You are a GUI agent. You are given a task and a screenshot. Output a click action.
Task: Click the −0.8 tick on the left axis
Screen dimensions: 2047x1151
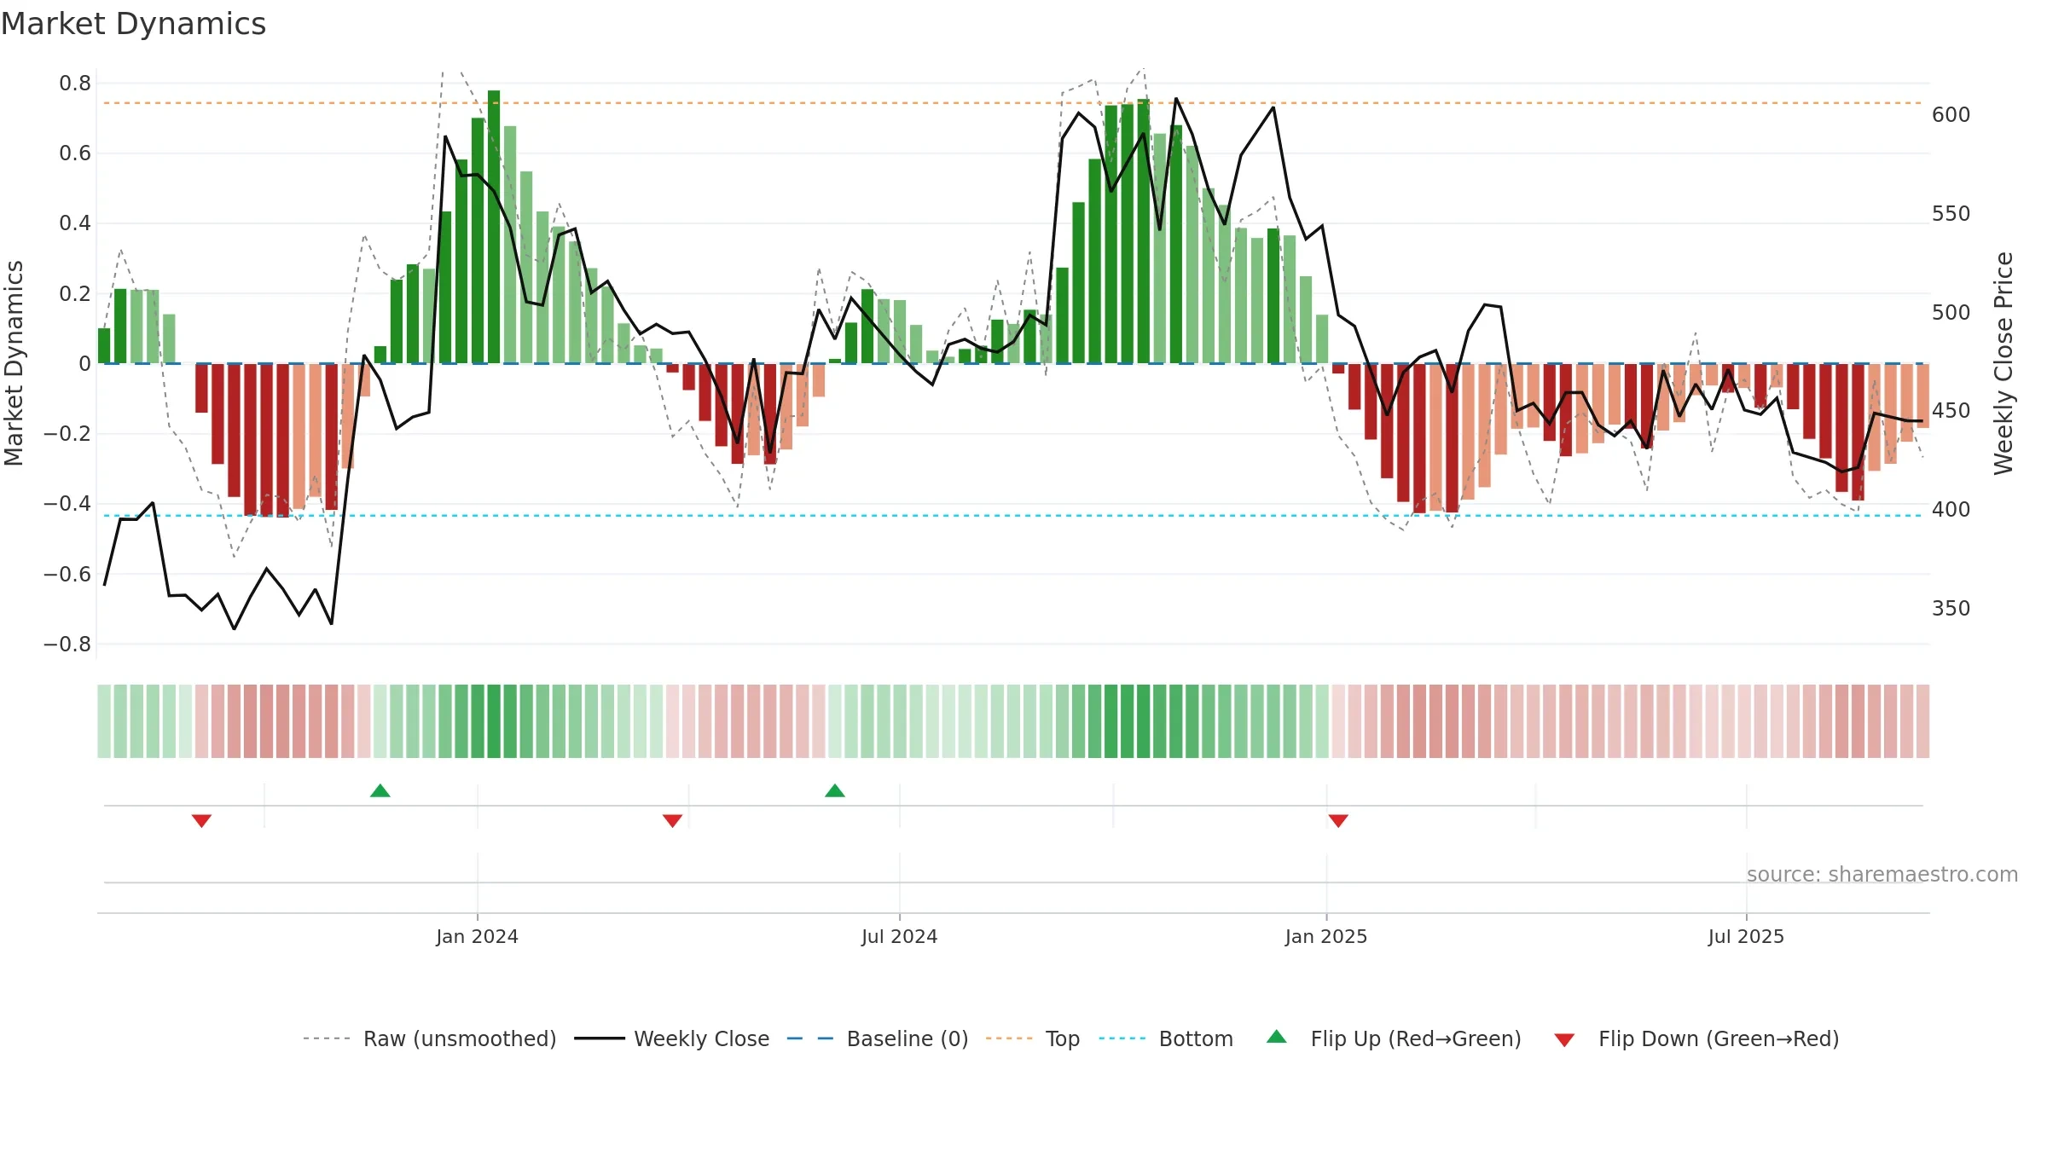tap(67, 645)
